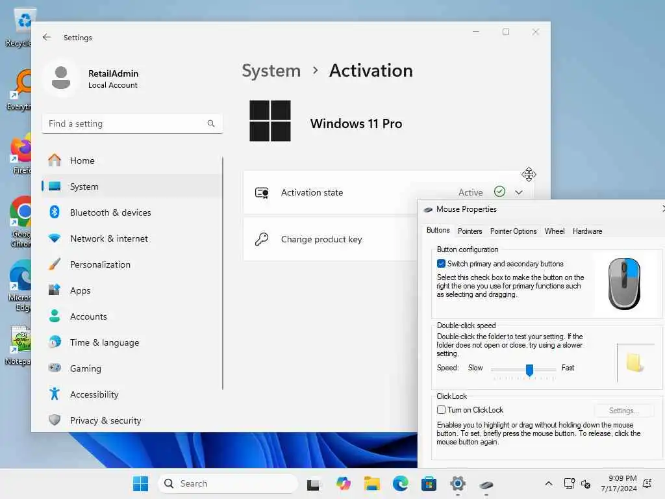Enable the Turn on ClickLock checkbox
This screenshot has height=499, width=665.
tap(441, 410)
